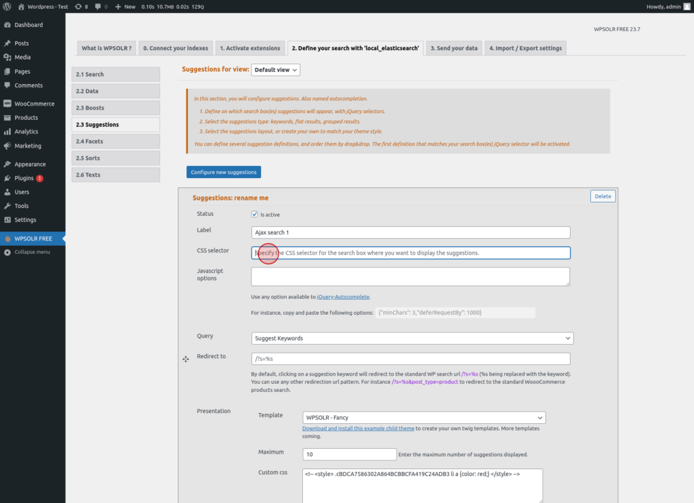The image size is (694, 503).
Task: Open the 2.2 Data section
Action: pos(115,91)
